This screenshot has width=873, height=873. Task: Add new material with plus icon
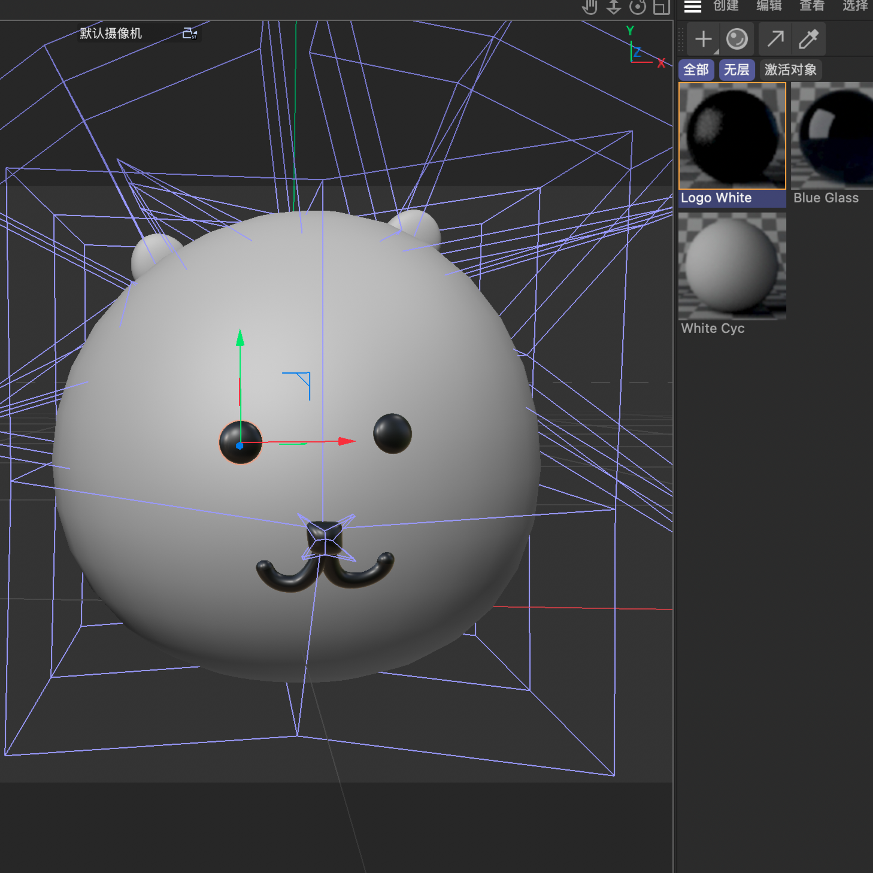(704, 40)
